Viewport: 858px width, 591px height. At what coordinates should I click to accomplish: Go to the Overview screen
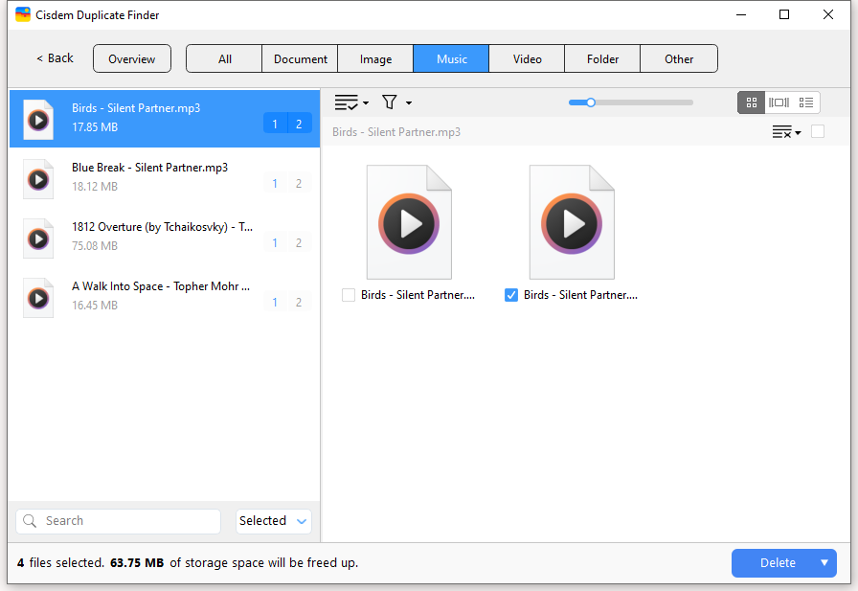tap(131, 58)
